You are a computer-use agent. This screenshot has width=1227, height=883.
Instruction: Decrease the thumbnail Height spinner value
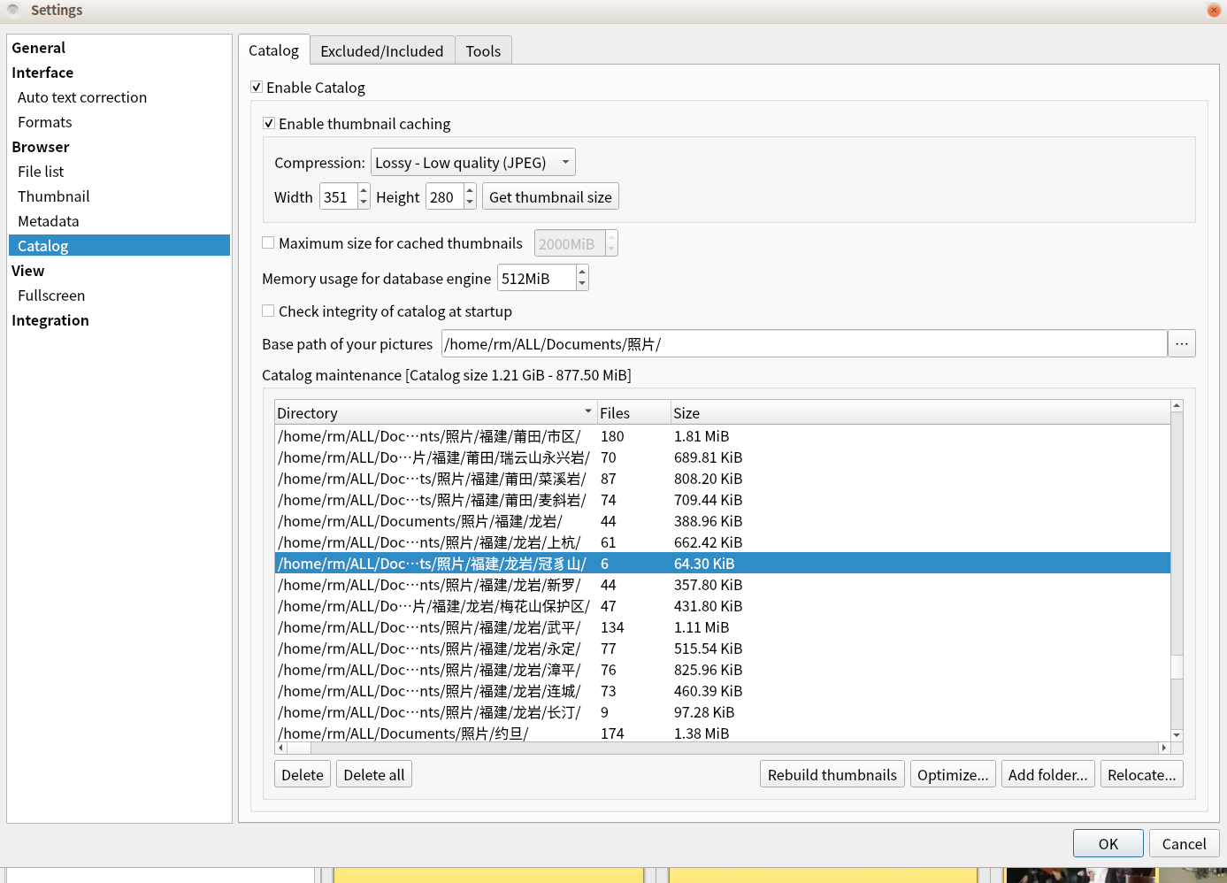[x=470, y=203]
